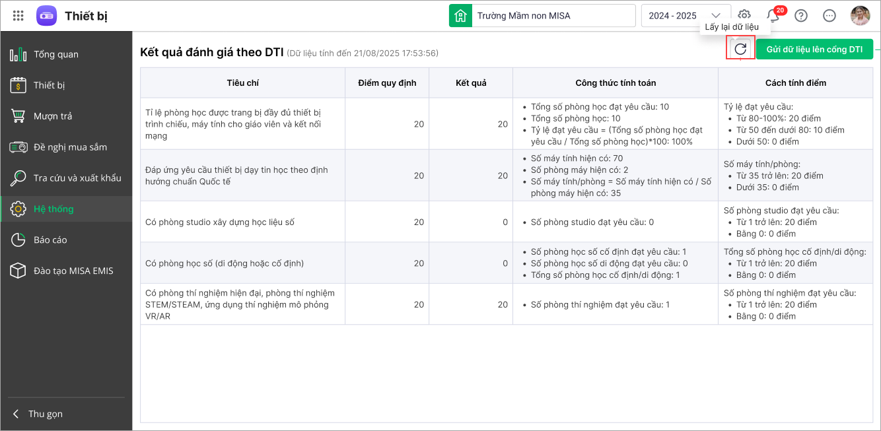Open Mượn trả in the sidebar
The height and width of the screenshot is (431, 881).
coord(53,116)
